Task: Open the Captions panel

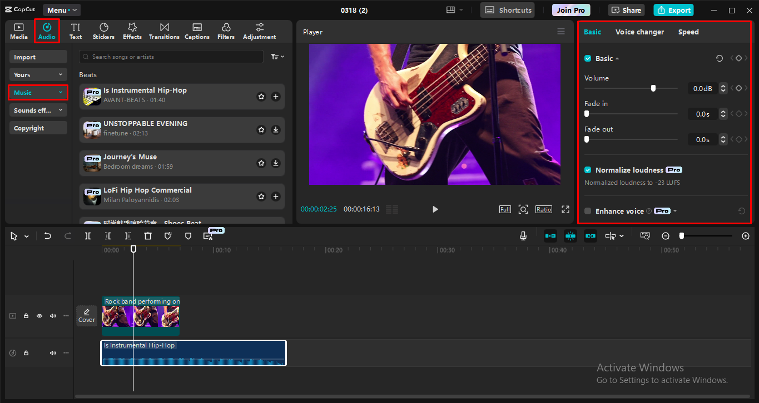Action: 197,31
